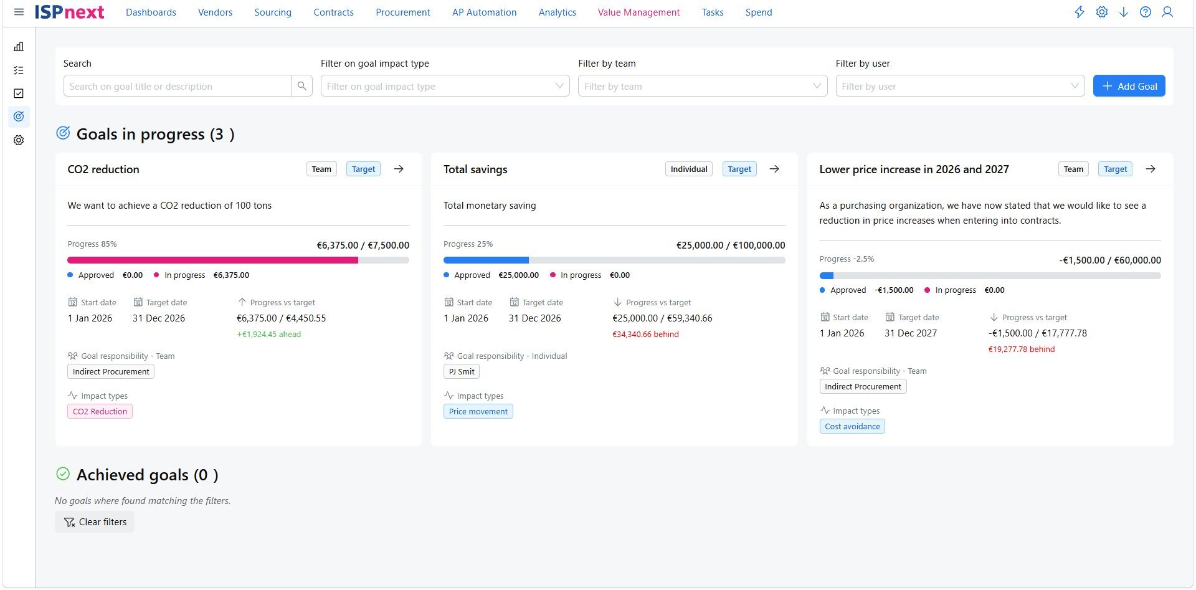Expand the Filter by team dropdown
Viewport: 1196px width, 590px height.
pos(703,86)
